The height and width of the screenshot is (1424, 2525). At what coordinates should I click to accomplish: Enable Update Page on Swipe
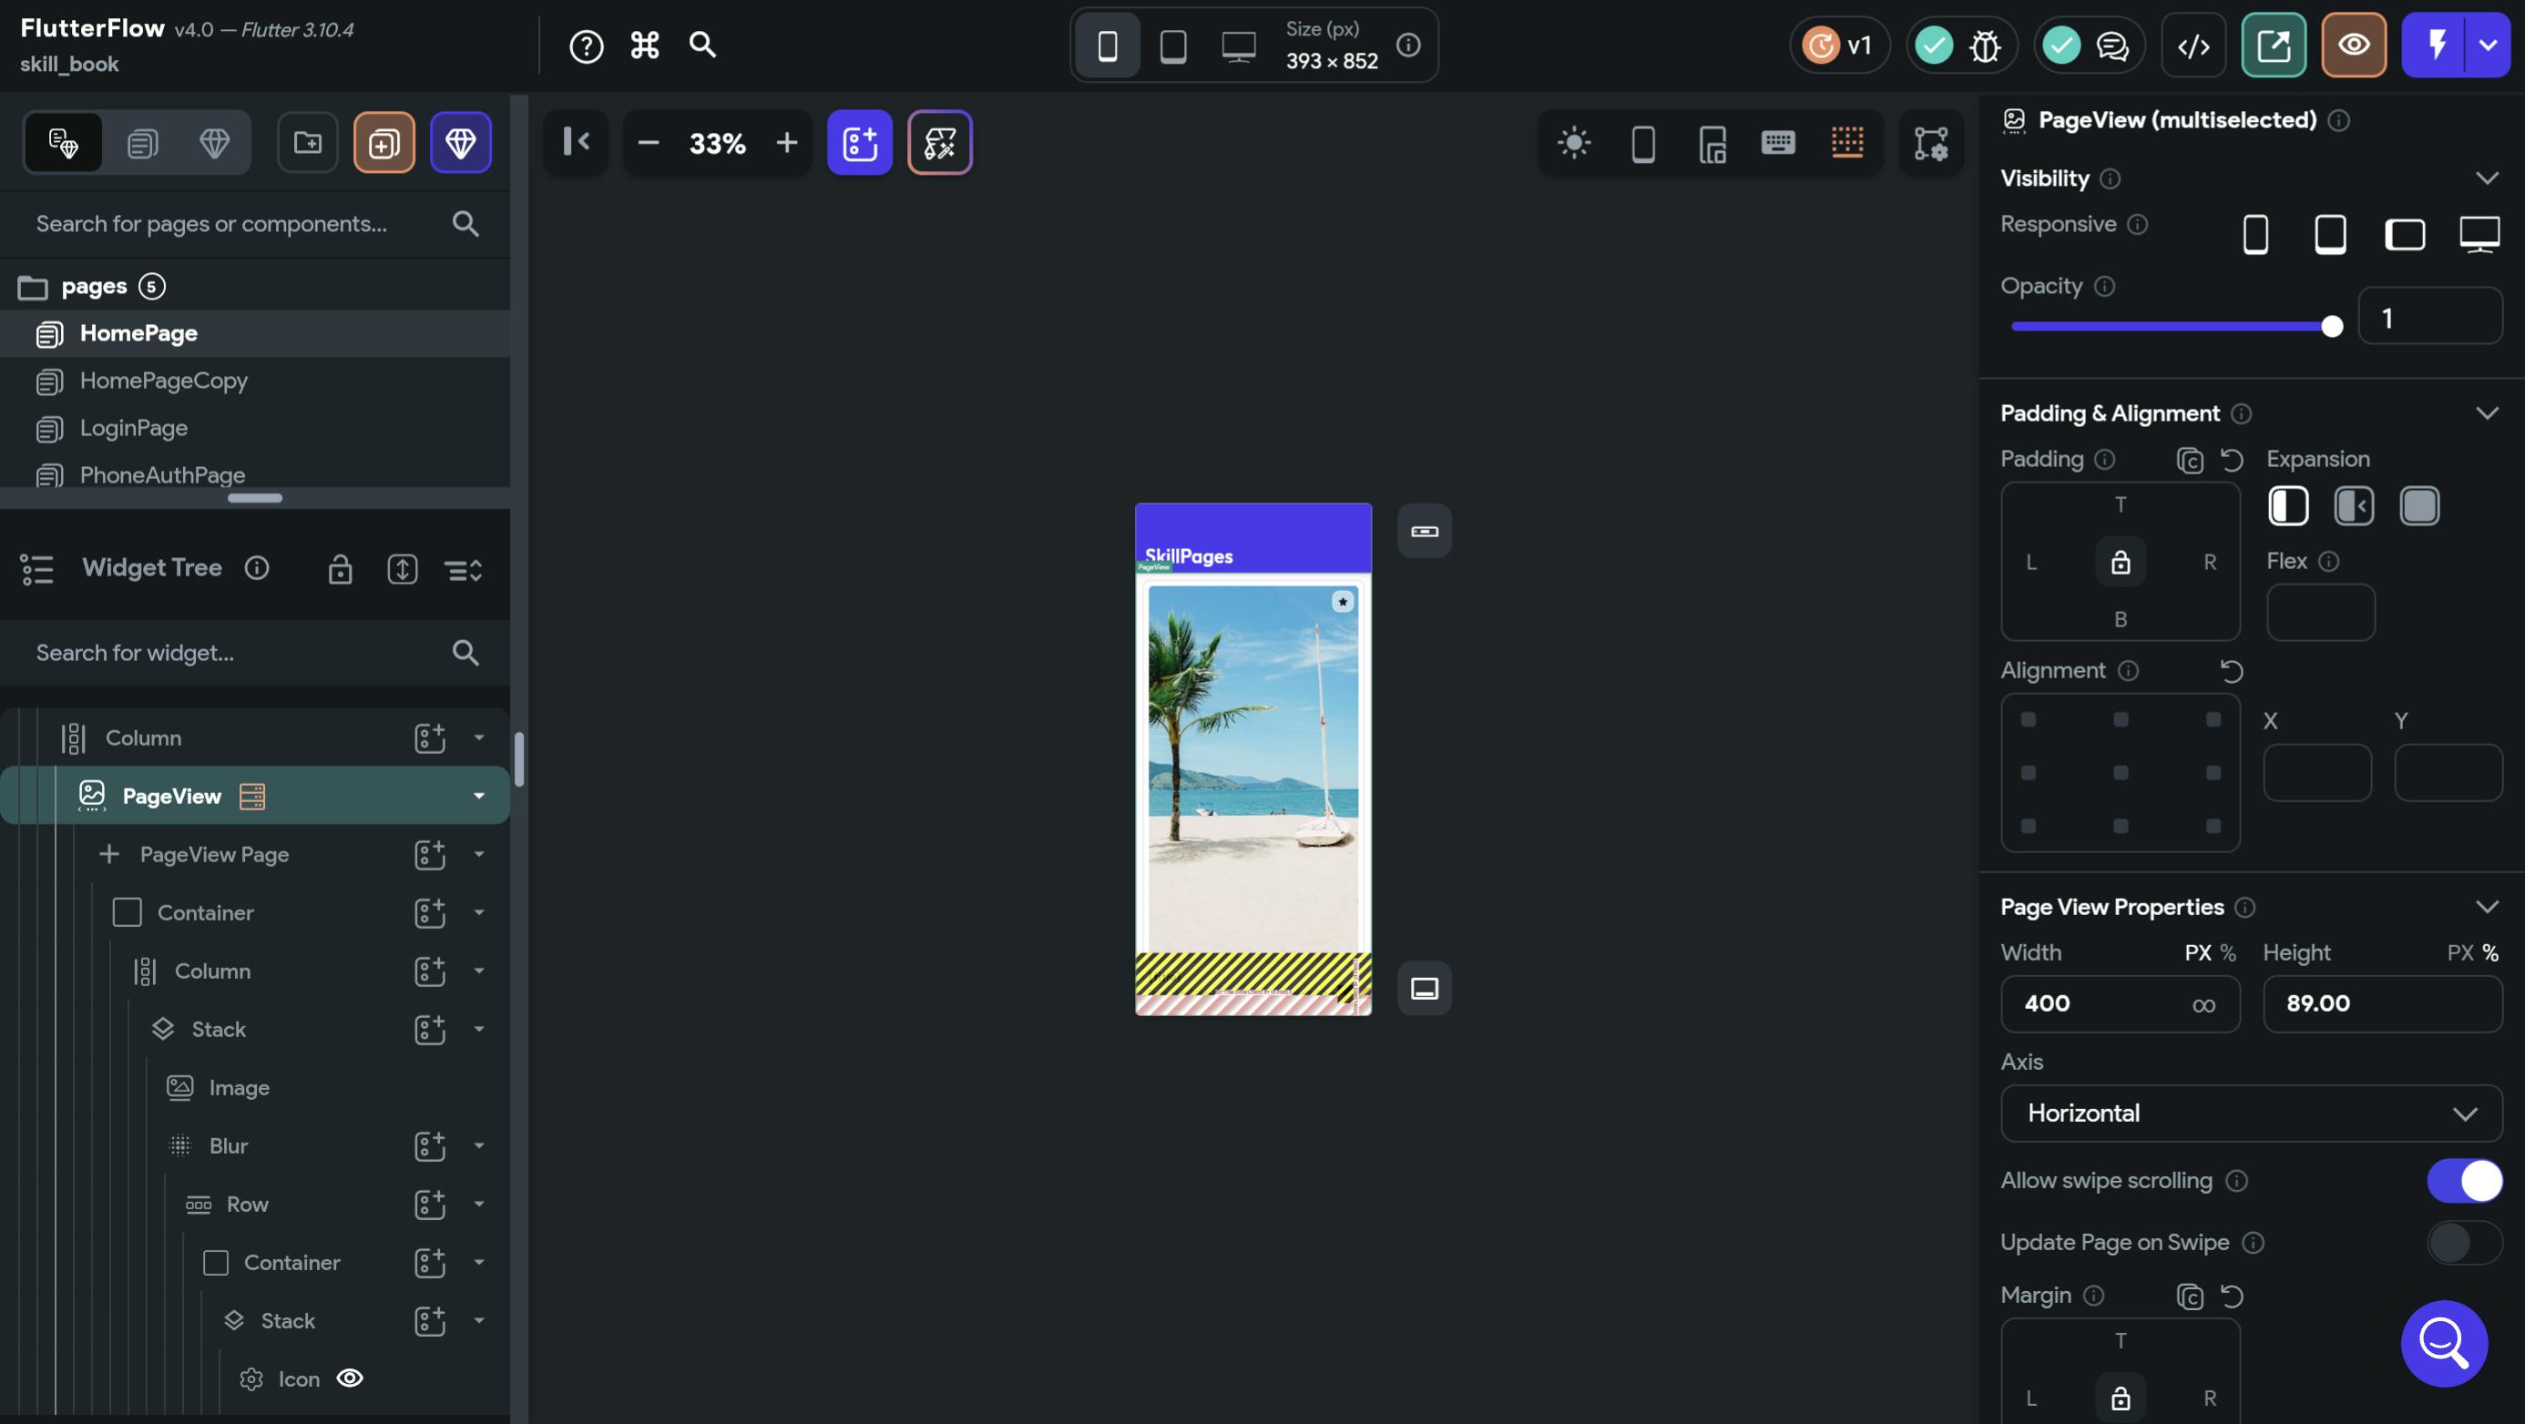[2463, 1242]
